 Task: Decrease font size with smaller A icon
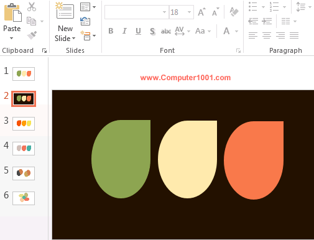click(x=216, y=12)
